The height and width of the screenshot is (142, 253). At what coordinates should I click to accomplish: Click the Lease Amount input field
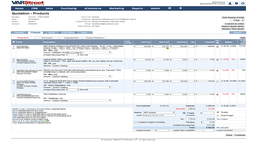click(x=163, y=130)
